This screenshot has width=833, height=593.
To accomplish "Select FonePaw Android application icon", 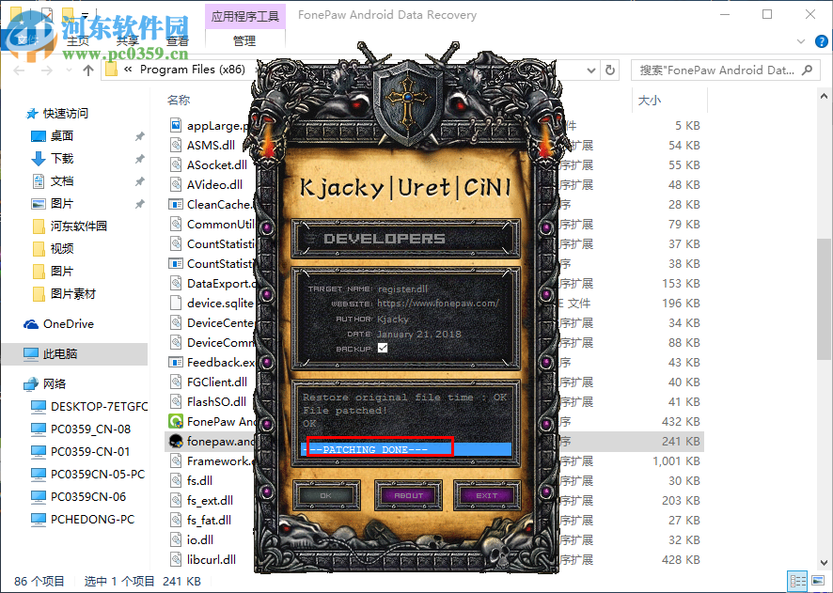I will click(x=175, y=422).
